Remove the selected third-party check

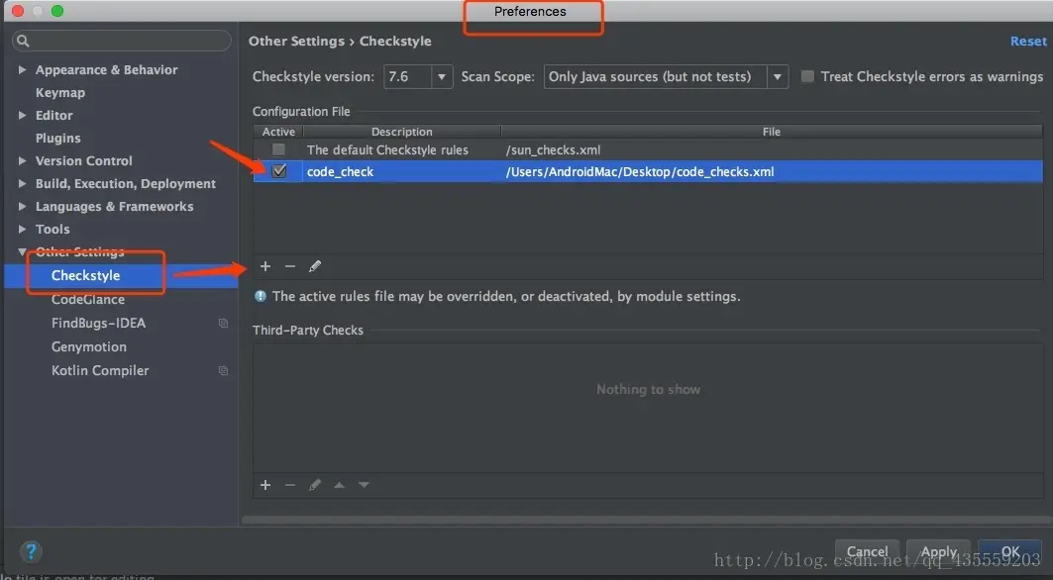pos(290,485)
